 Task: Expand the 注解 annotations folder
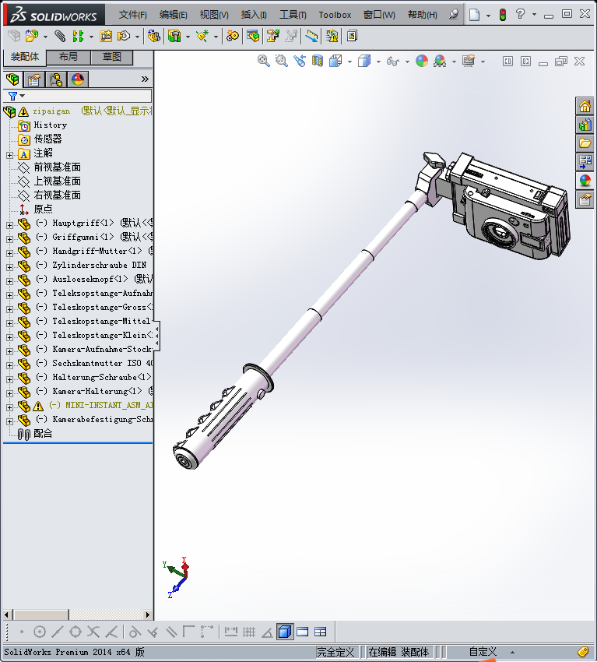9,155
